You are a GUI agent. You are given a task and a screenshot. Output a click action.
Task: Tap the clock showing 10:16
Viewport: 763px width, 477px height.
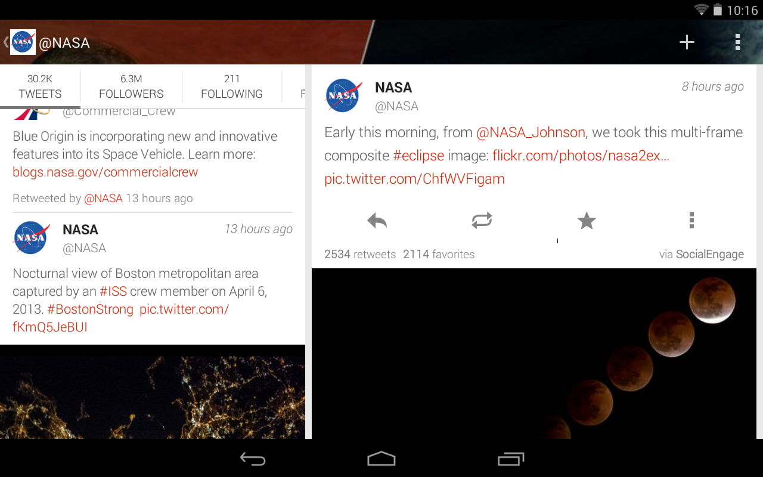[742, 10]
